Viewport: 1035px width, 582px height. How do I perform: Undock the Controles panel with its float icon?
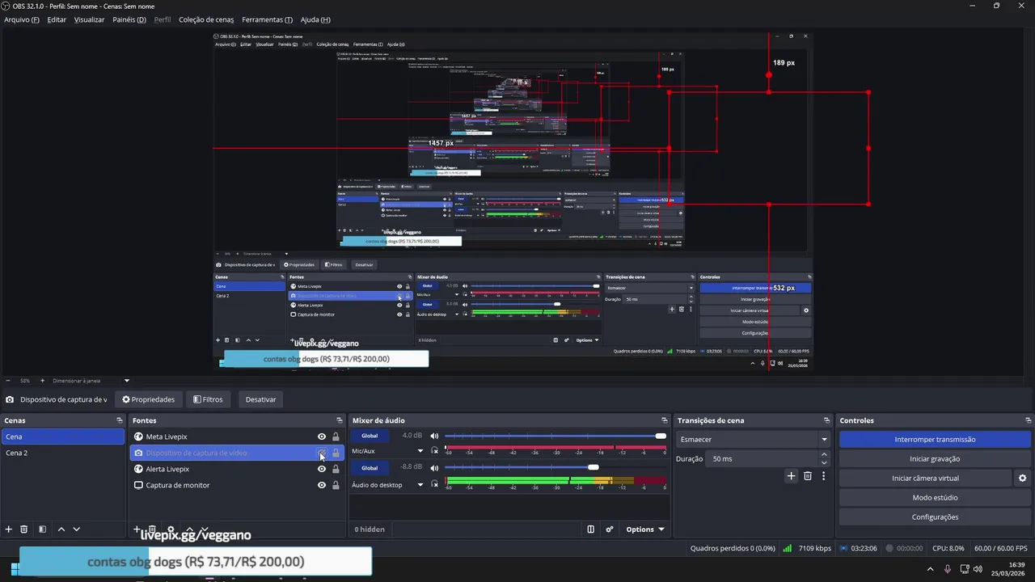[x=1029, y=420]
